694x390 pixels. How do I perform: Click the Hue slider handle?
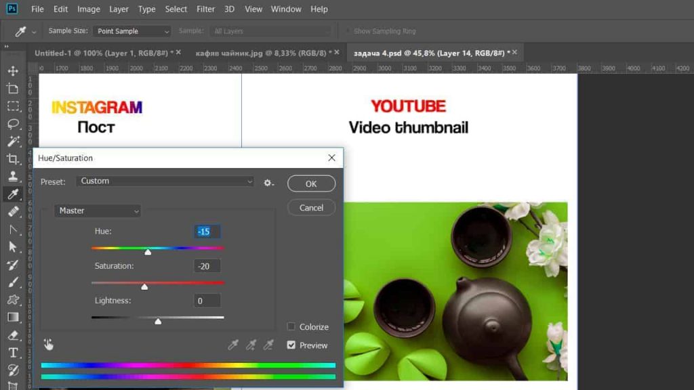(x=148, y=252)
